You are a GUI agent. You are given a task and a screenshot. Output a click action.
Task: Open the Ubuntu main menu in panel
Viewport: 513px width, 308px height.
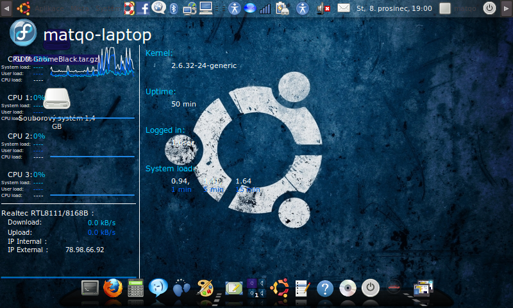tap(24, 8)
